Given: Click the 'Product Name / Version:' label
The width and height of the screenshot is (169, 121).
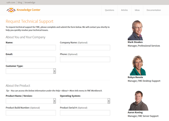Looking at the screenshot, I should coord(19,96).
